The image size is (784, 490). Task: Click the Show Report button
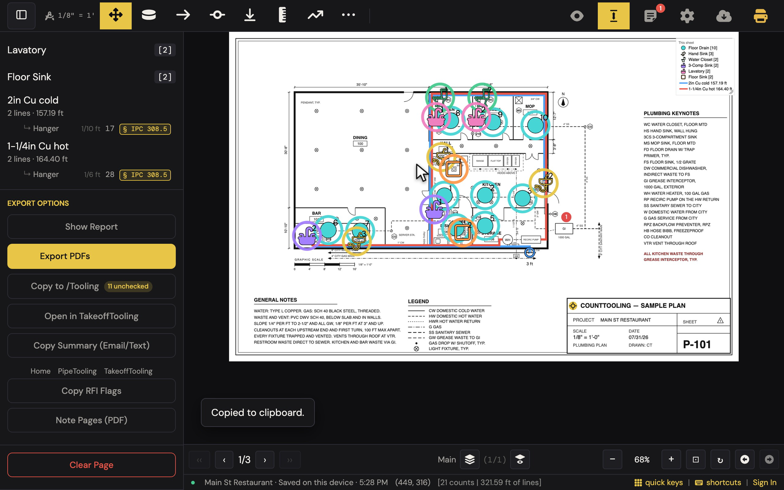(91, 227)
